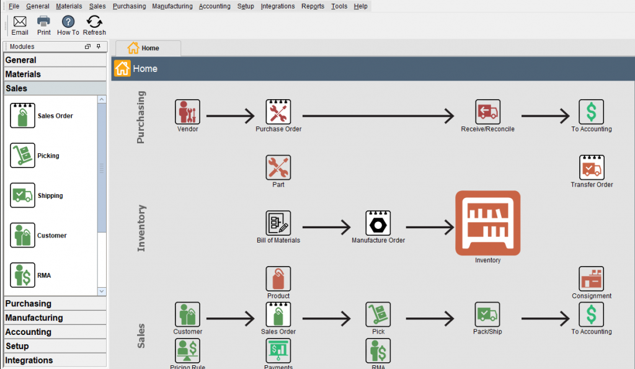Undock the Modules panel window
The height and width of the screenshot is (369, 635).
coord(87,47)
